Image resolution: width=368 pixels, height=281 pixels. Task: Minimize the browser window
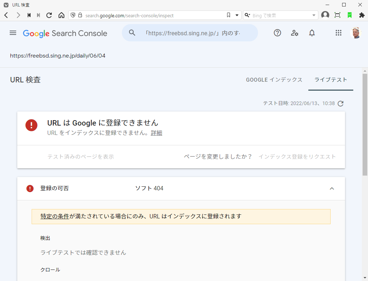[327, 5]
